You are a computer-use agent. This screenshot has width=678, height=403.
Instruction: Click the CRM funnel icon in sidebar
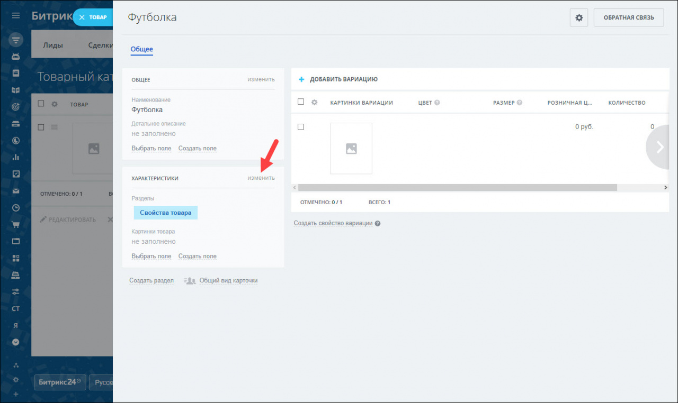coord(16,40)
